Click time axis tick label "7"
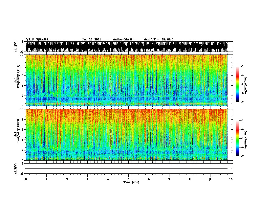The width and height of the screenshot is (260, 201). coord(169,179)
